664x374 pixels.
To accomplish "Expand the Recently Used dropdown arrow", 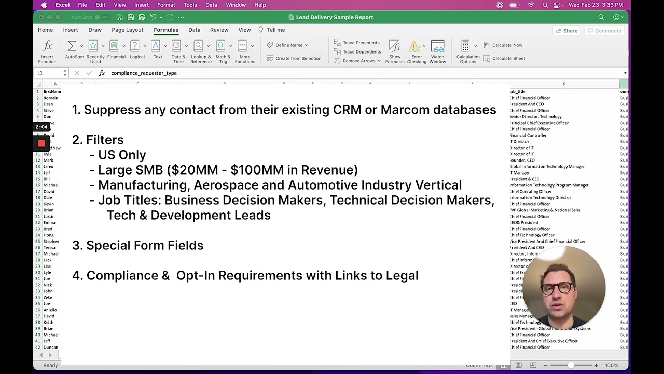I will tap(102, 46).
